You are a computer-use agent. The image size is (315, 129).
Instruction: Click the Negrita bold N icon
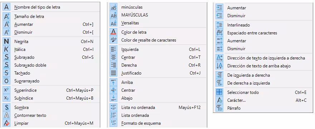[x=7, y=42]
